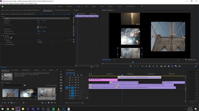199x111 pixels.
Task: Pick the free draw bezier mask pen
Action: (x=11, y=38)
